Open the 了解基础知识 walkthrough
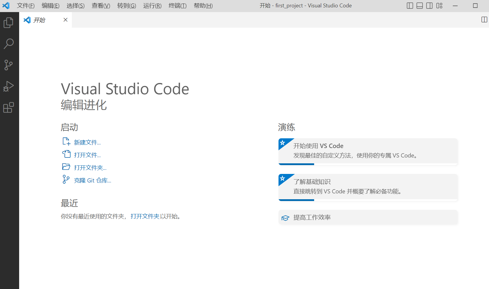 coord(368,187)
